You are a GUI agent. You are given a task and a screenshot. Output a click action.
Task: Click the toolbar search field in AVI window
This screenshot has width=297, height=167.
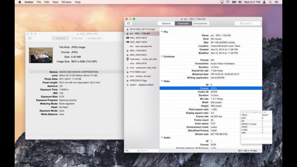coord(247,24)
